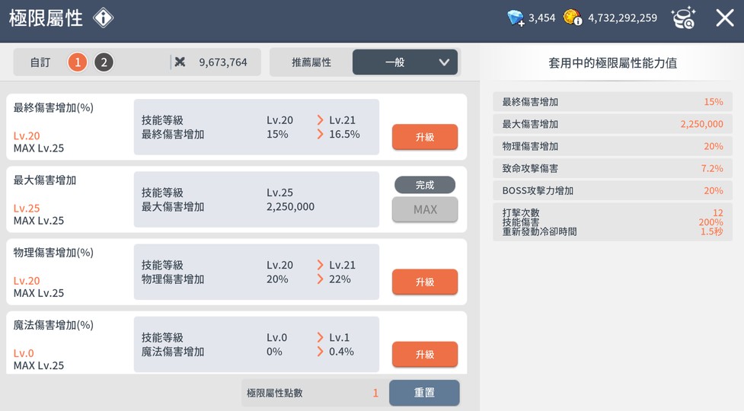
Task: Click the 完成 status badge for 最大傷害增加
Action: (x=425, y=185)
